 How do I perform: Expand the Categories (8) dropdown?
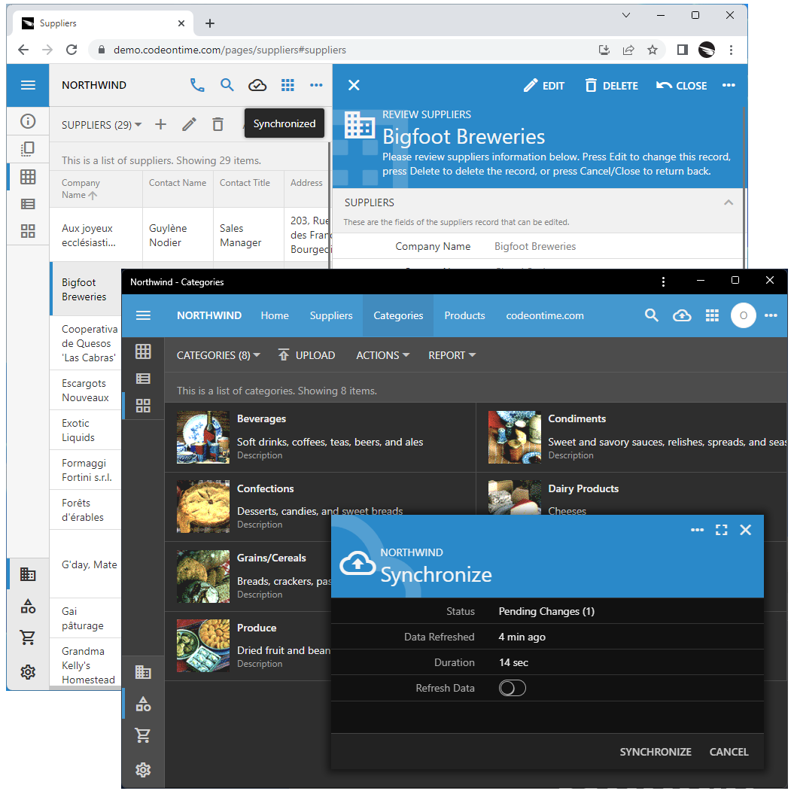(218, 355)
